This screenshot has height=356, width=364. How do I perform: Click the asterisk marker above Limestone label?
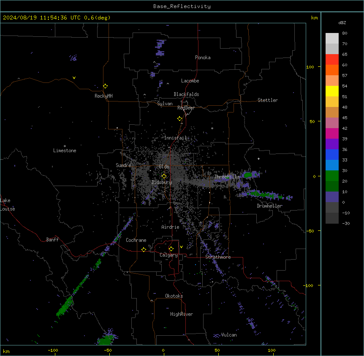coord(65,146)
